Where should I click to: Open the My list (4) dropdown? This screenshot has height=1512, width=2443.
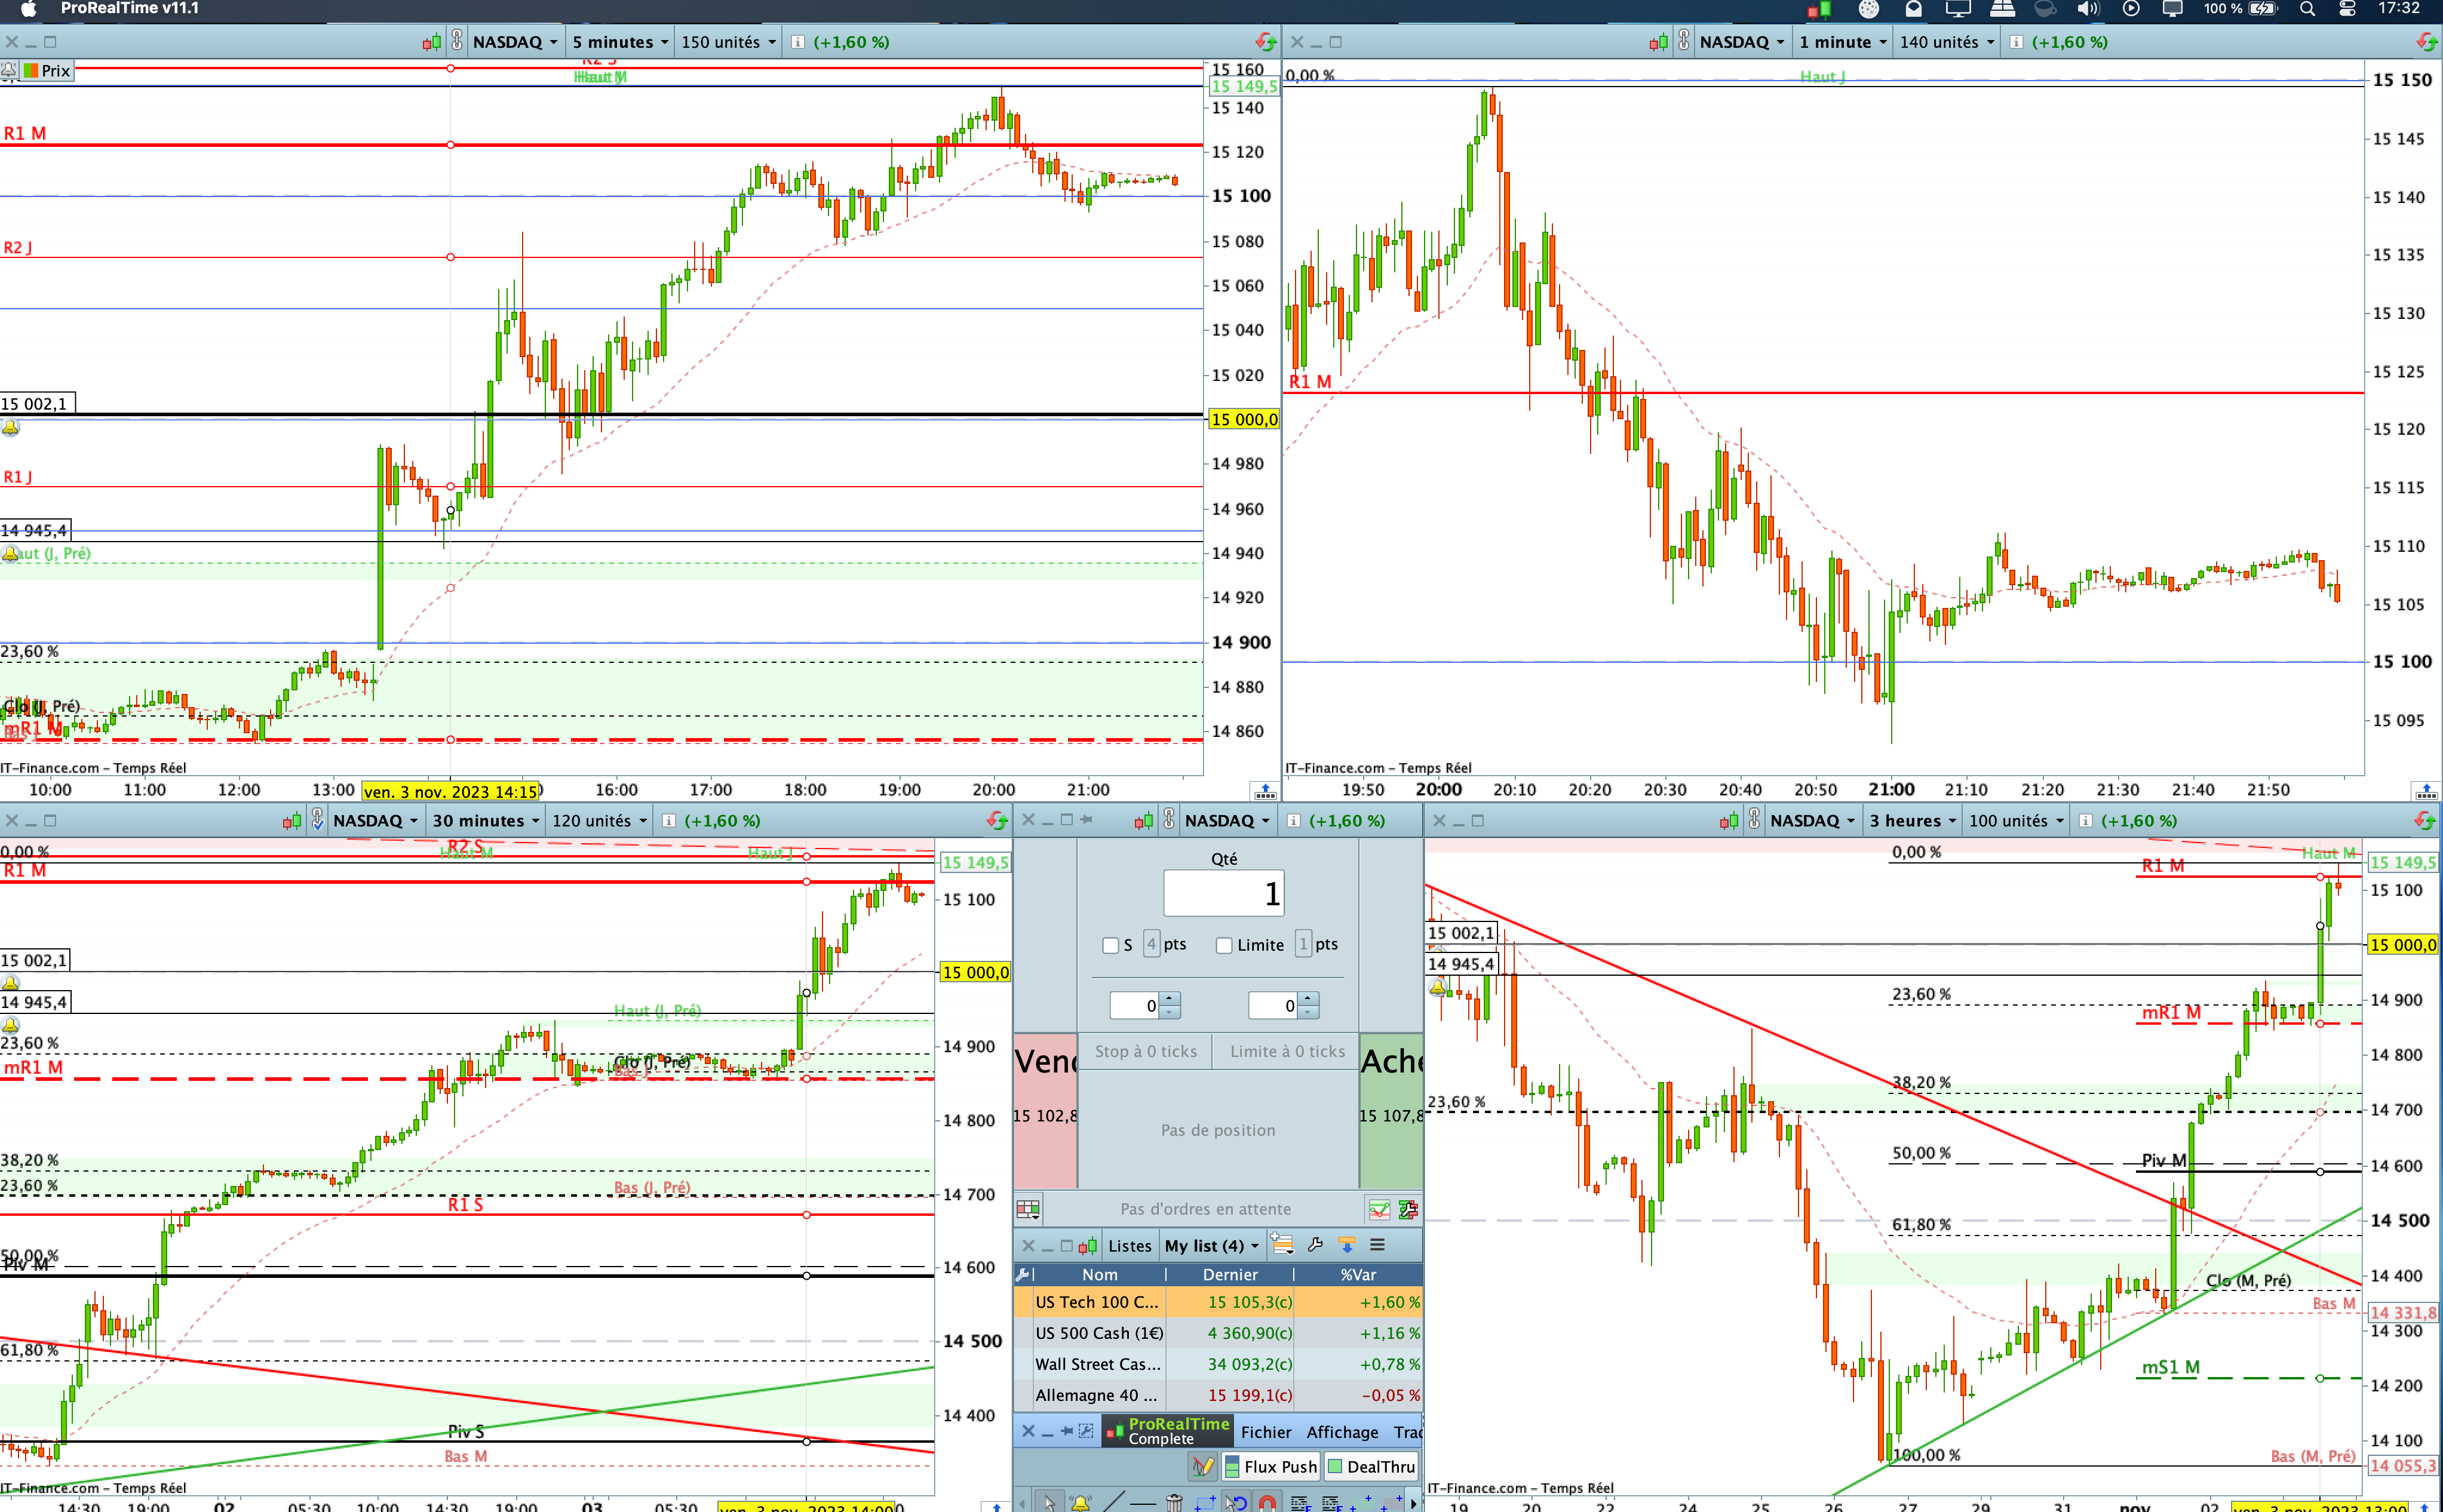point(1211,1245)
